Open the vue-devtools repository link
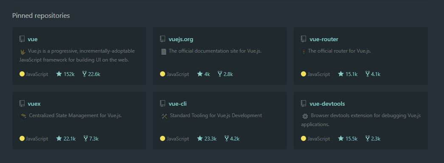 click(x=327, y=104)
